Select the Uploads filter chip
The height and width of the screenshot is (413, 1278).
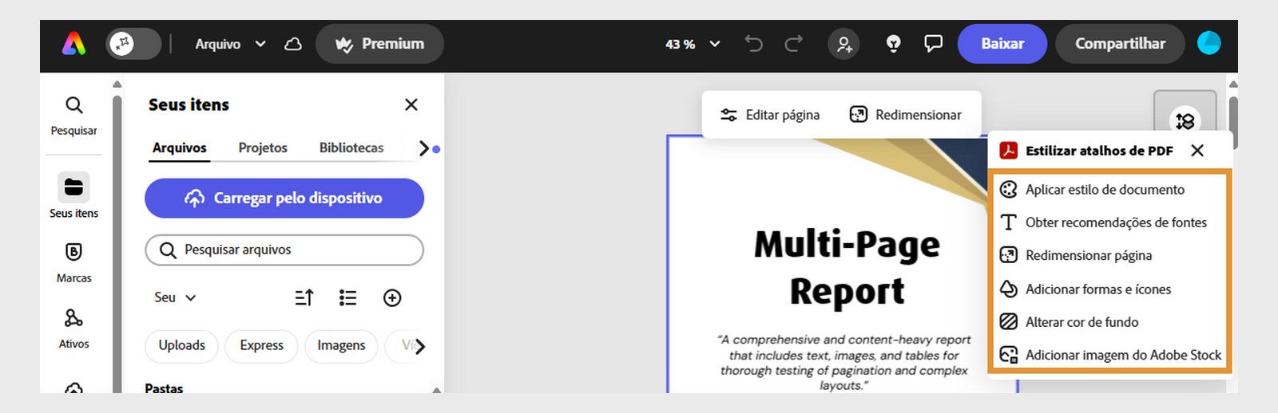[181, 346]
